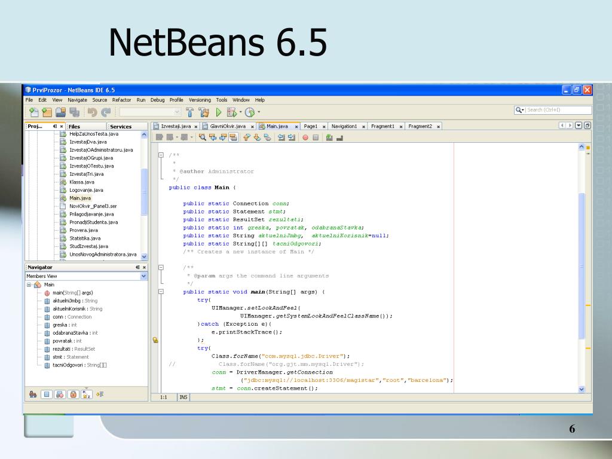Close the Izvestaji.java tab
The image size is (612, 459).
click(196, 127)
